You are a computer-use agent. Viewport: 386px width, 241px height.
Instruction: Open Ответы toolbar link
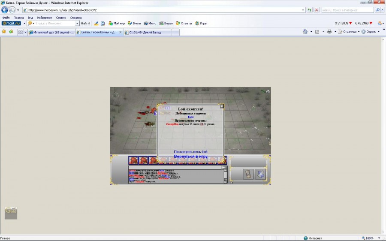click(184, 23)
